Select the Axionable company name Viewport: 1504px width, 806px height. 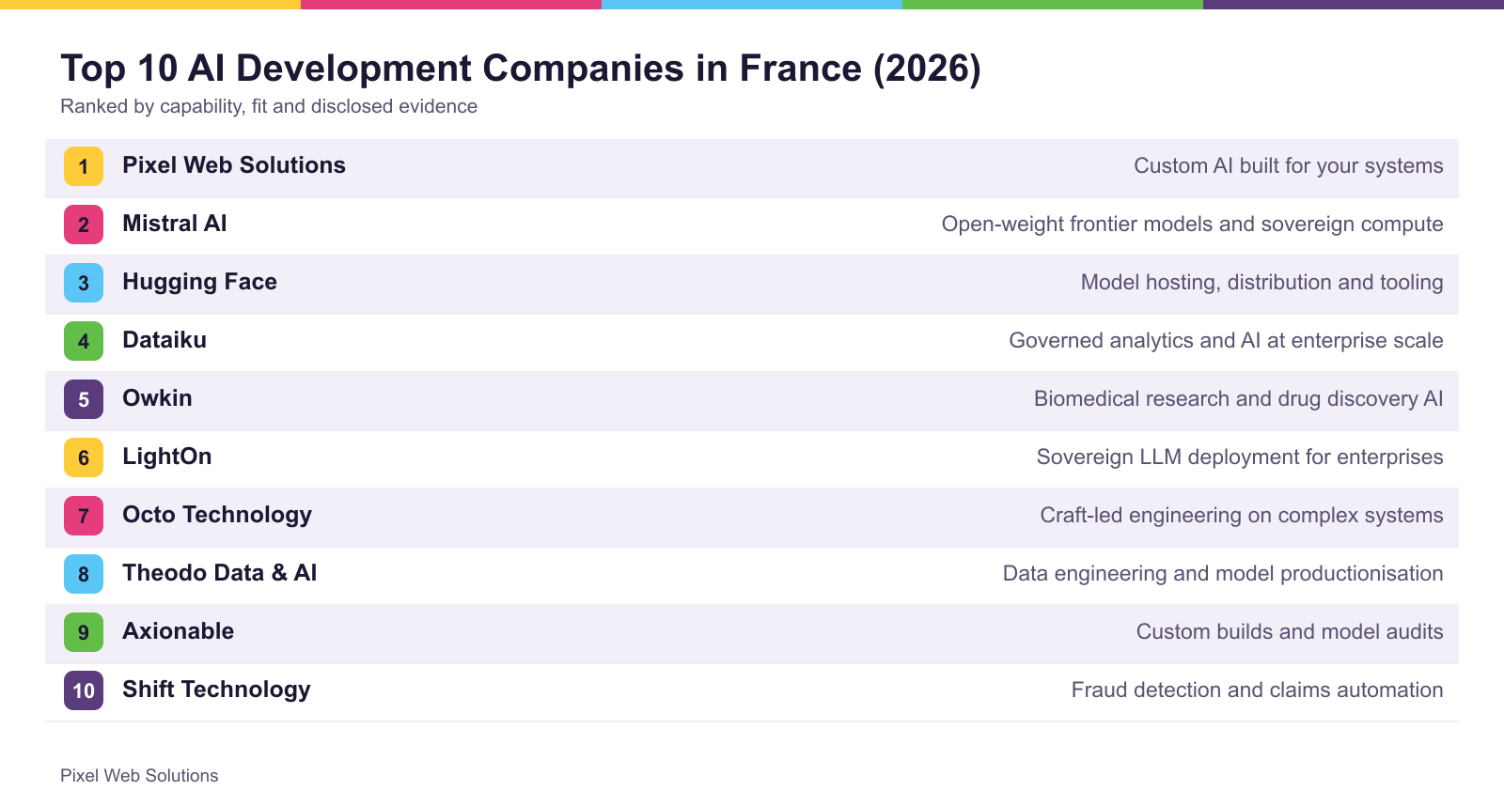(x=179, y=631)
